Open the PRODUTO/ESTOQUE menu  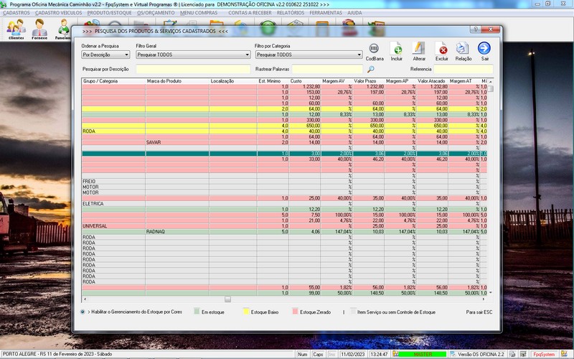click(x=109, y=13)
